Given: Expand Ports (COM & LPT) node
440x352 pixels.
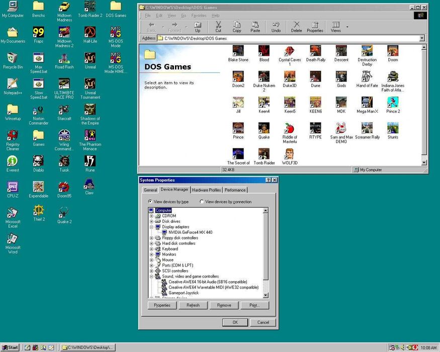Looking at the screenshot, I should (151, 266).
